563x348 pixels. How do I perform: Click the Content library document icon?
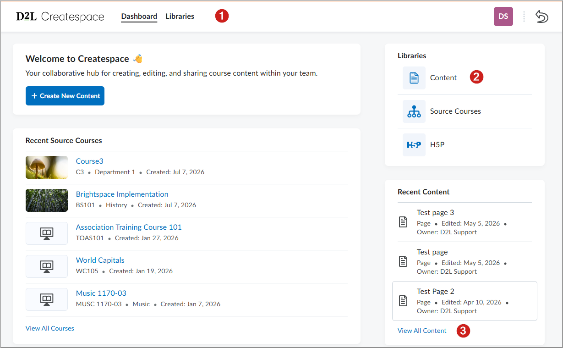click(414, 78)
